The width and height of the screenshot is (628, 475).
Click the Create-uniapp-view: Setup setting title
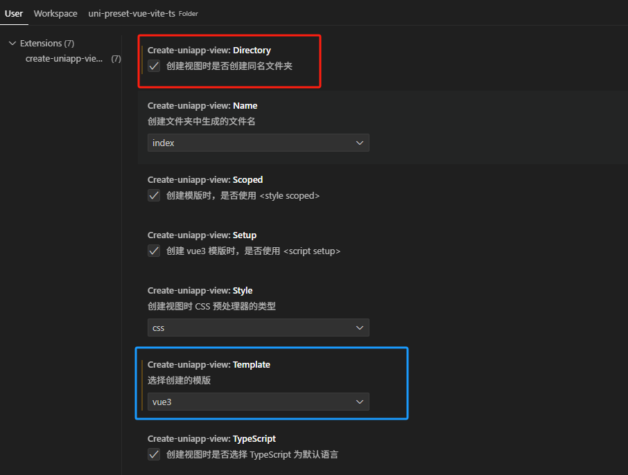click(x=202, y=235)
